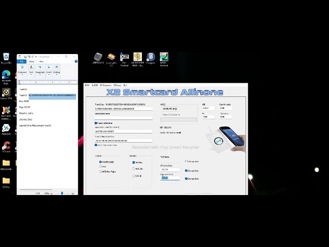This screenshot has height=247, width=329.
Task: Click the WordPad application icon in the title bar
Action: pyautogui.click(x=20, y=57)
